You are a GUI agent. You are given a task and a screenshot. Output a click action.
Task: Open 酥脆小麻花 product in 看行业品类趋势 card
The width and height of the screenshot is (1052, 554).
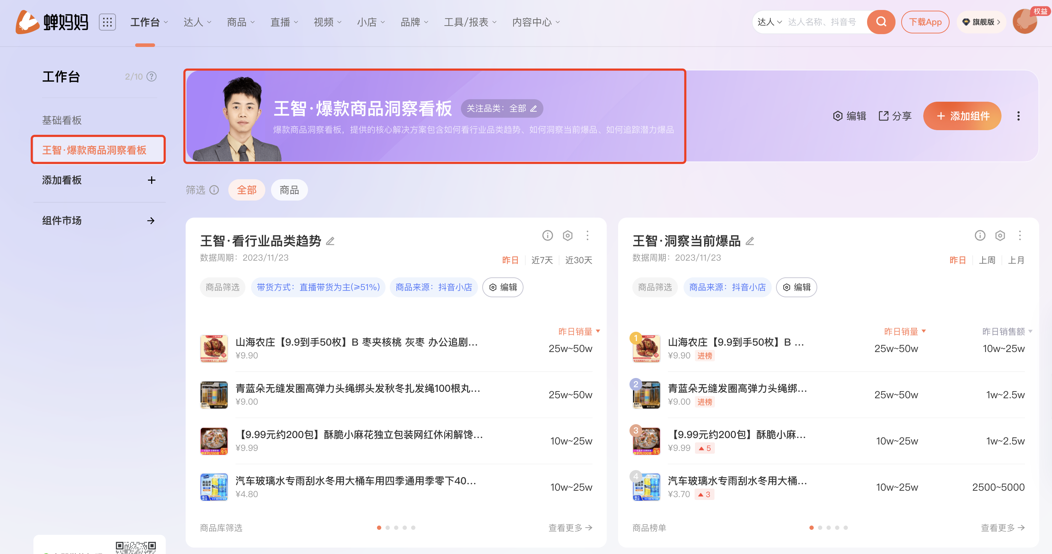359,435
